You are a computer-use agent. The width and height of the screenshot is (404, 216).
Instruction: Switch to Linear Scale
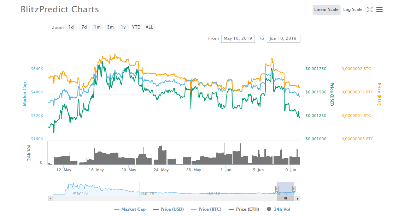coord(326,10)
